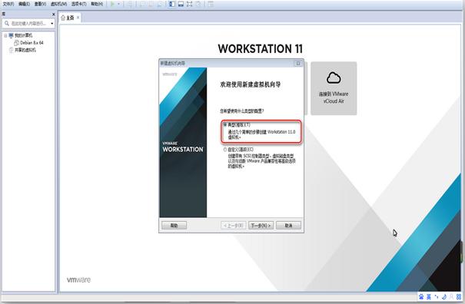This screenshot has width=465, height=304.
Task: Click the Baidu paw input method icon
Action: (x=421, y=296)
